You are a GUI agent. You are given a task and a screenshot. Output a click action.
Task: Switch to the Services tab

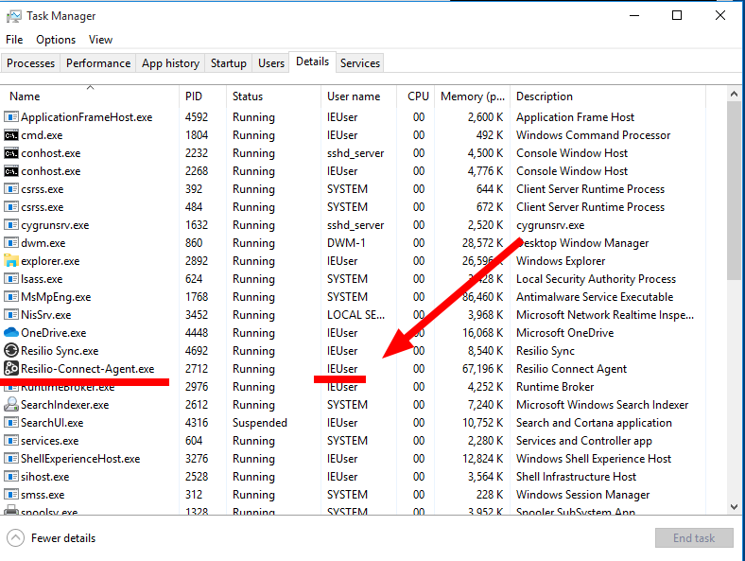[x=360, y=63]
